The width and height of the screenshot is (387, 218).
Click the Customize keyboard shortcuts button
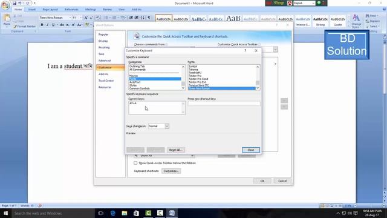click(171, 171)
